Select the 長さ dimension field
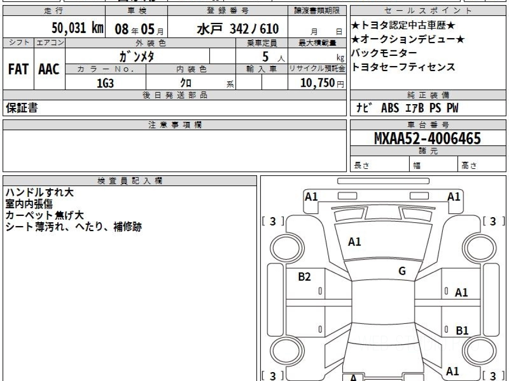Image resolution: width=509 pixels, height=381 pixels. coord(380,165)
